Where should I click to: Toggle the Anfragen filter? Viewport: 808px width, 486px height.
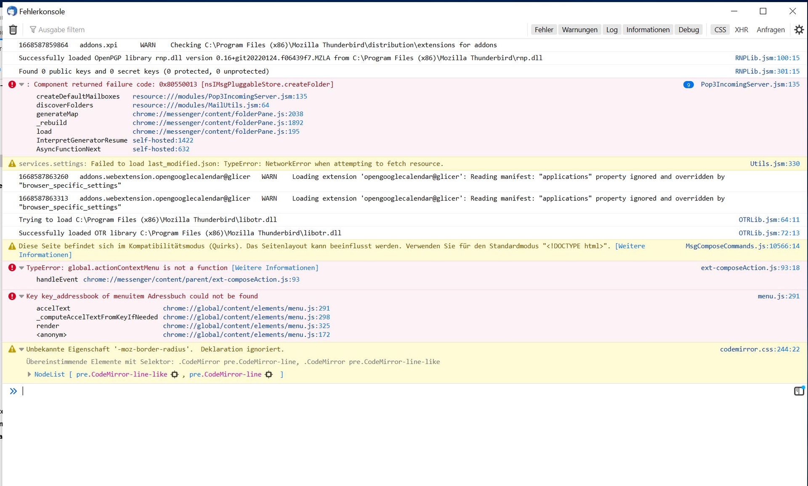click(770, 30)
